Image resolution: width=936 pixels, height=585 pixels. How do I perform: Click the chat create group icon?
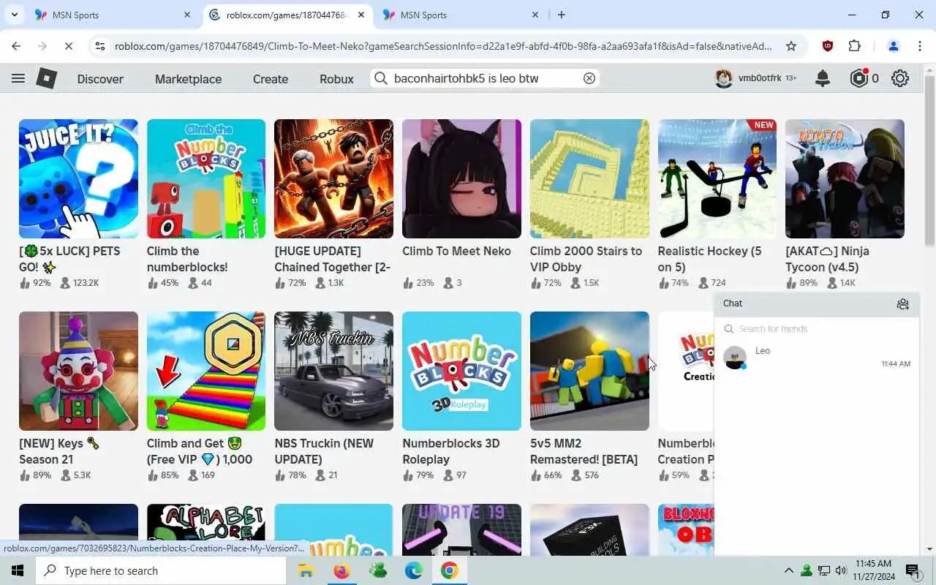coord(903,303)
